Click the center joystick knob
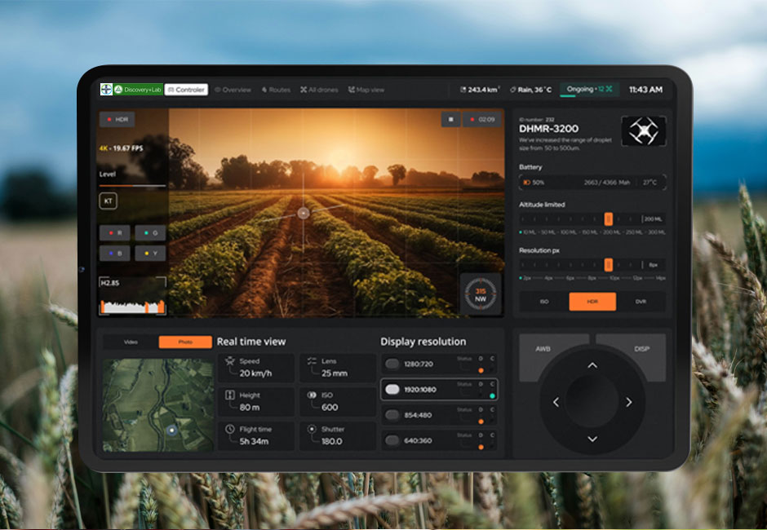 [592, 402]
